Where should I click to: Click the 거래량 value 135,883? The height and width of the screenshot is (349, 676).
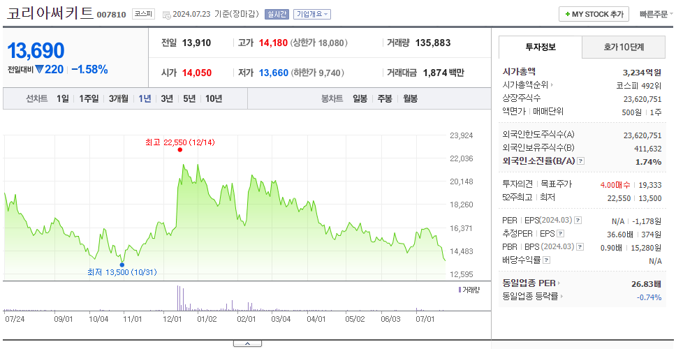[x=433, y=43]
